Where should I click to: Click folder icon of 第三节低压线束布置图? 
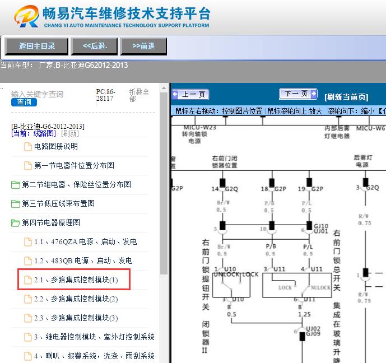[x=16, y=204]
